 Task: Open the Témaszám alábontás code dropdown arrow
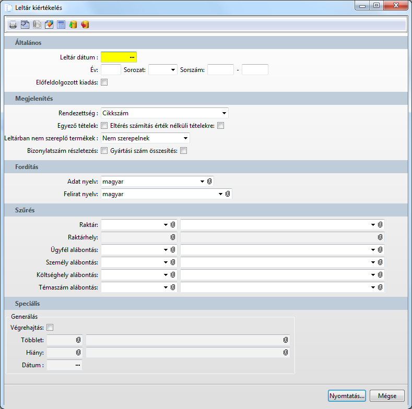click(166, 287)
